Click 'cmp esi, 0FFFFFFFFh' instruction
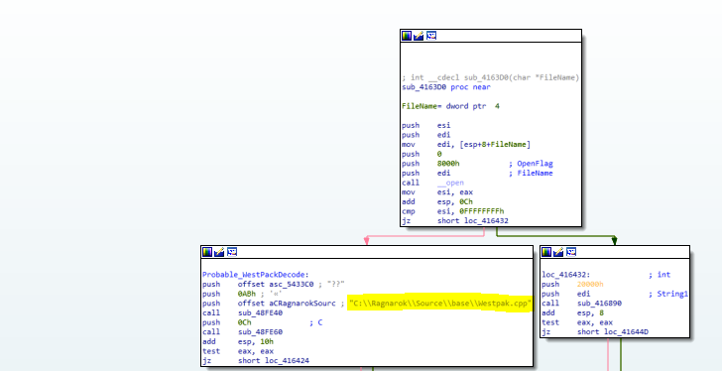The width and height of the screenshot is (722, 371). 453,211
